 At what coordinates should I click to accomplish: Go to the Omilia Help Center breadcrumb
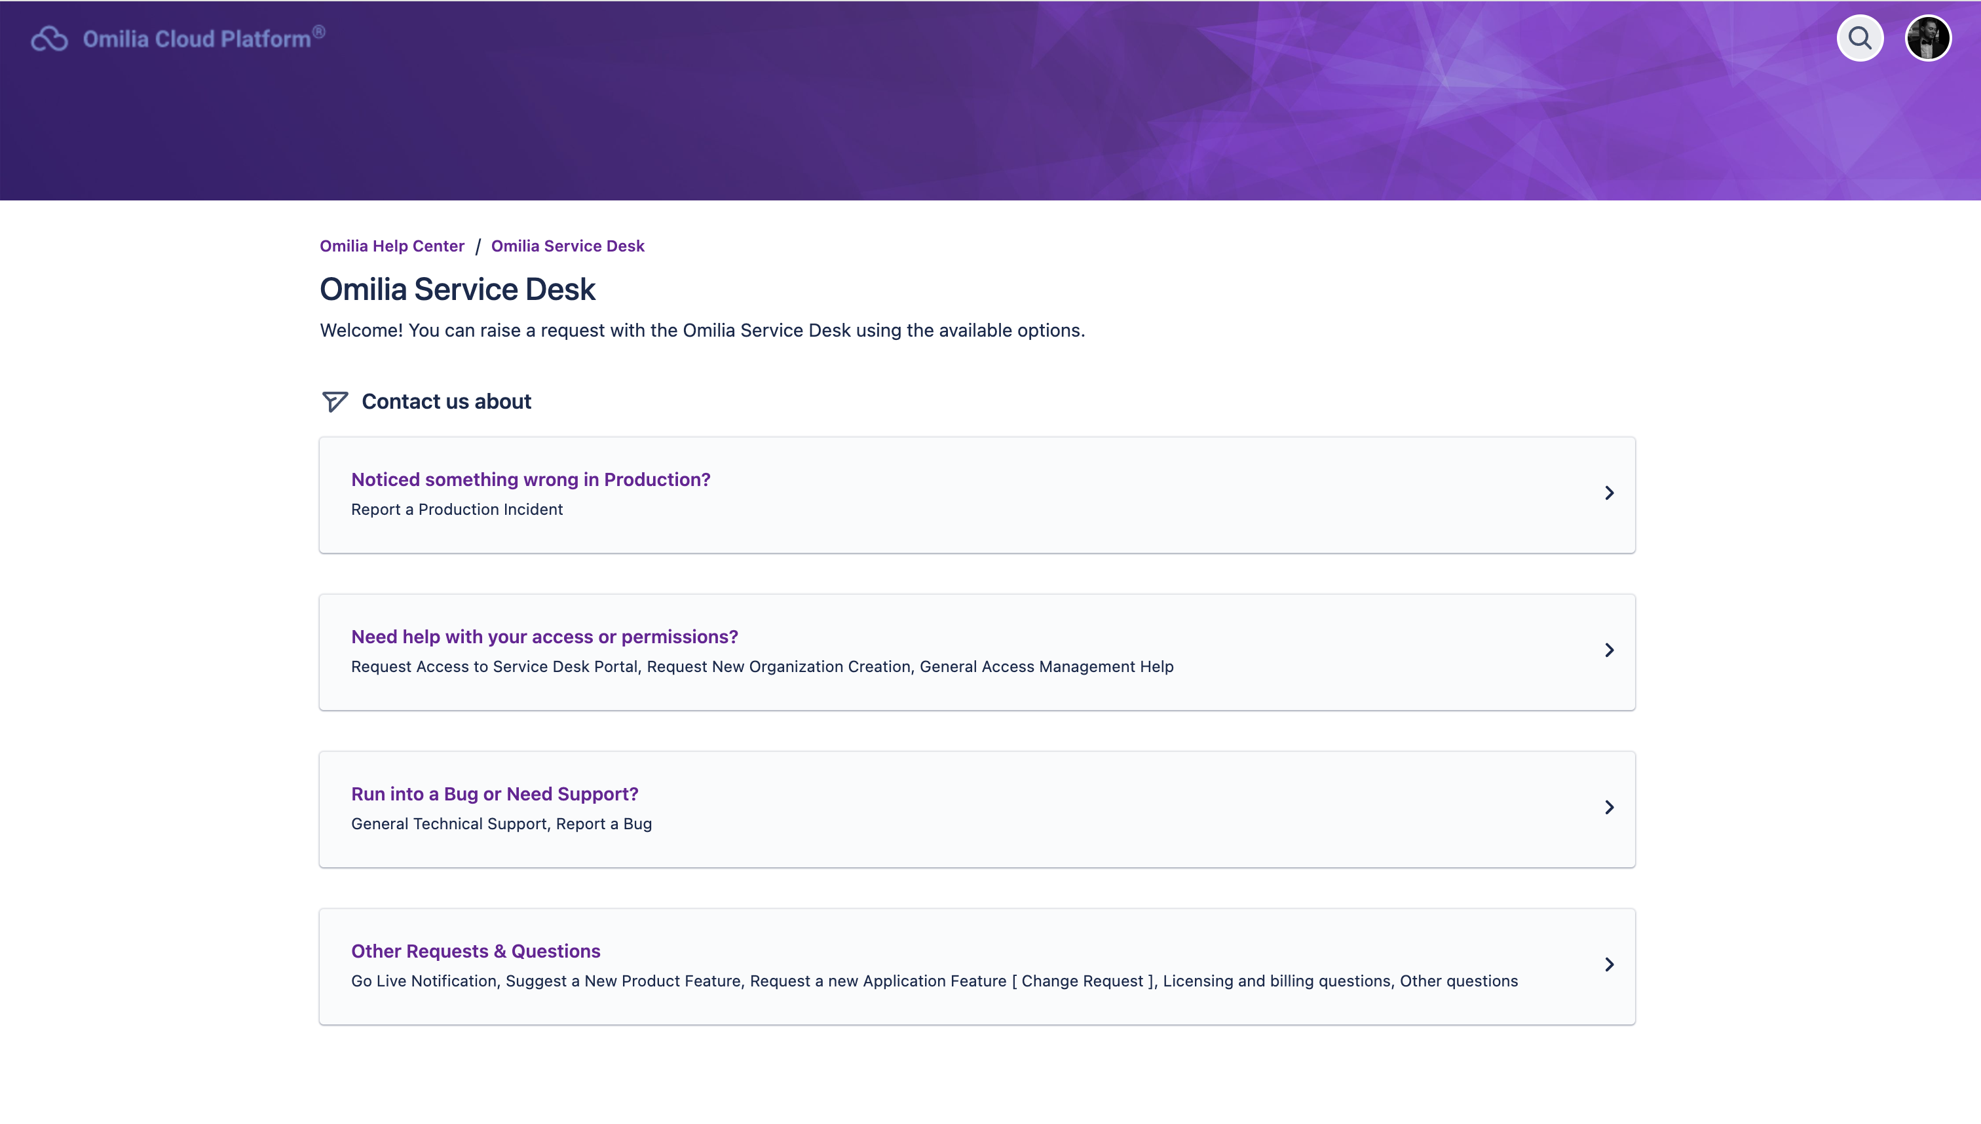[x=392, y=246]
